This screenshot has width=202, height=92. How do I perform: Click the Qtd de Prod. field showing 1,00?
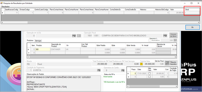[x=159, y=64]
